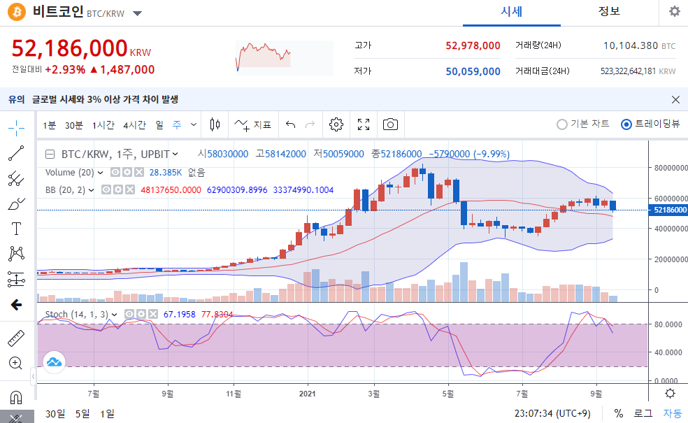This screenshot has height=423, width=688.
Task: Select the 30분 interval
Action: click(x=73, y=125)
